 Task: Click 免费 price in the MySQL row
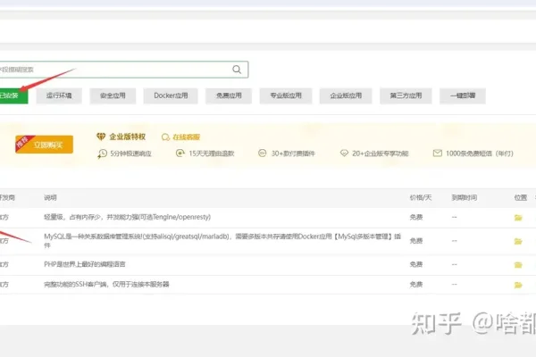point(416,241)
